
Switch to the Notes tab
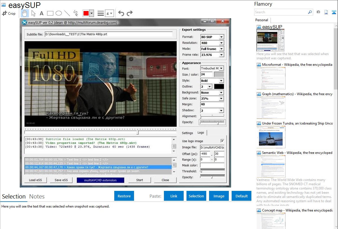coord(37,197)
